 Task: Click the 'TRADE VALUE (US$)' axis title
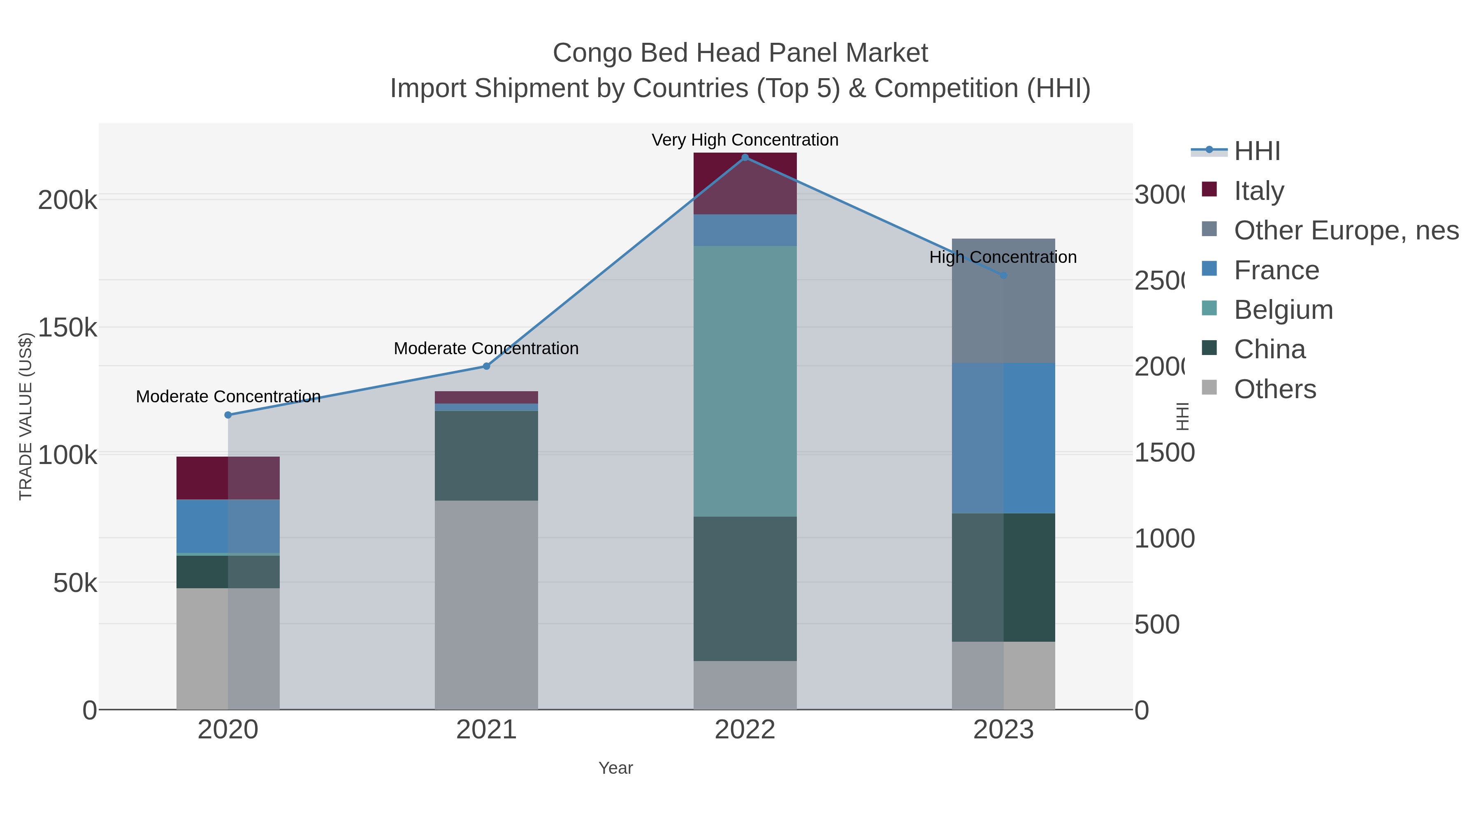(26, 416)
